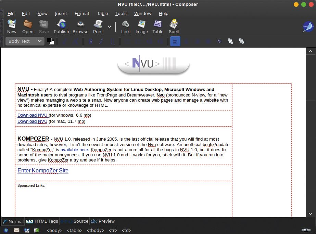Select the <table> tag in the status bar

(x=74, y=230)
